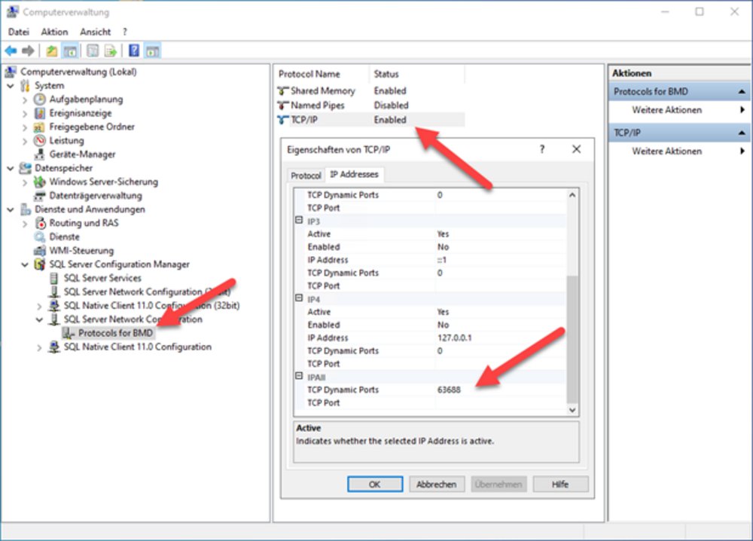
Task: Select Protocols for BMD tree item
Action: [115, 333]
